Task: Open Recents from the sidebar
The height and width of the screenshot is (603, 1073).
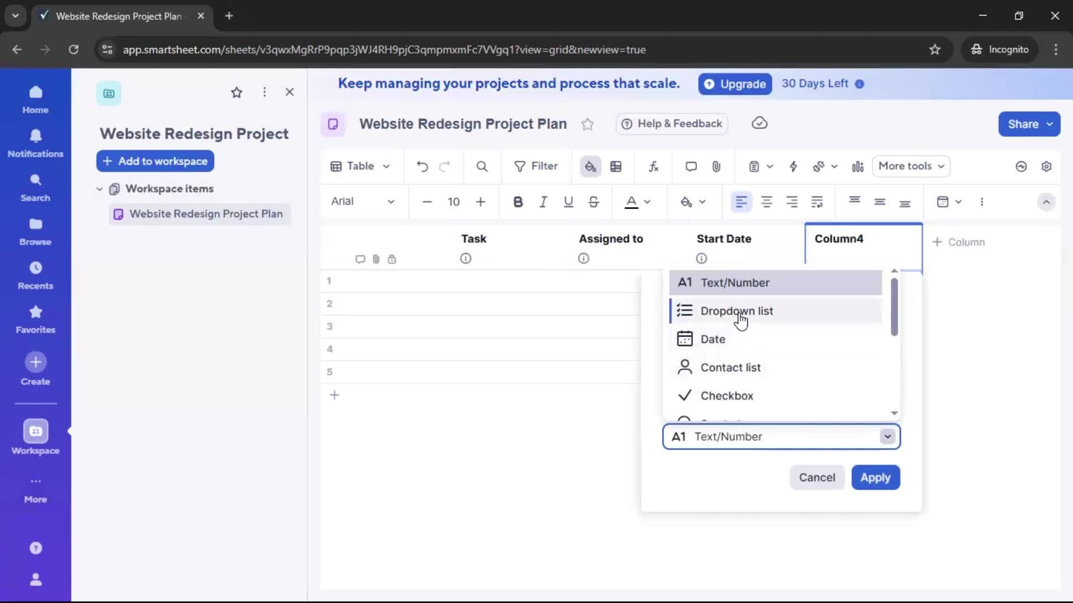Action: (35, 275)
